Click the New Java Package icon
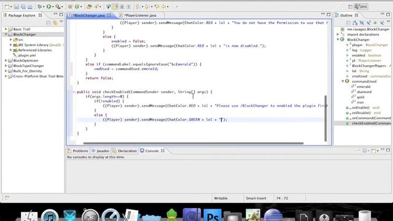 (70, 7)
